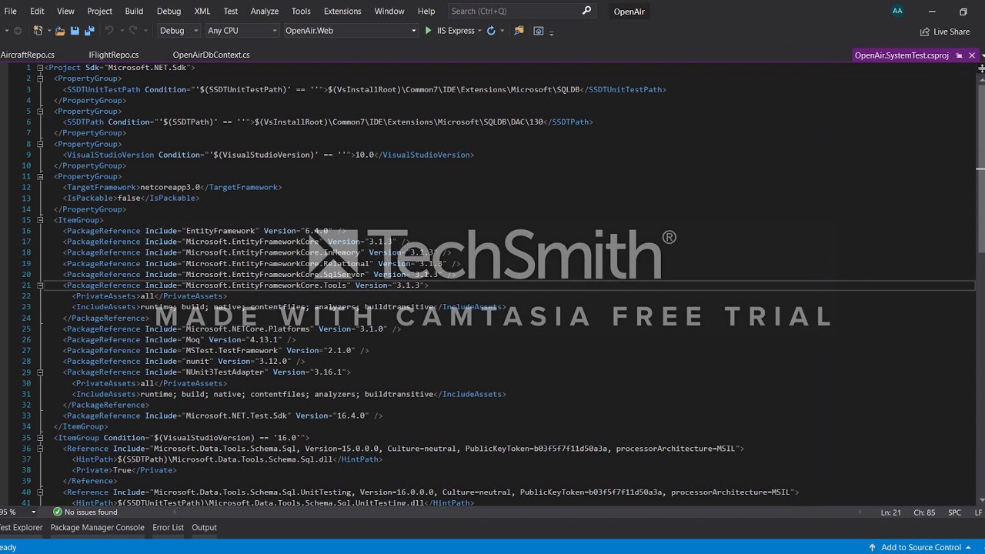Click the Open File folder icon
The image size is (985, 554).
click(x=59, y=31)
